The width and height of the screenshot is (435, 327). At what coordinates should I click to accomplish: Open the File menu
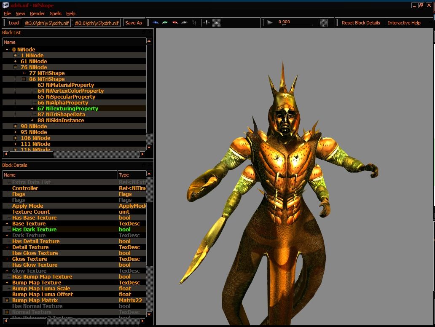(7, 13)
